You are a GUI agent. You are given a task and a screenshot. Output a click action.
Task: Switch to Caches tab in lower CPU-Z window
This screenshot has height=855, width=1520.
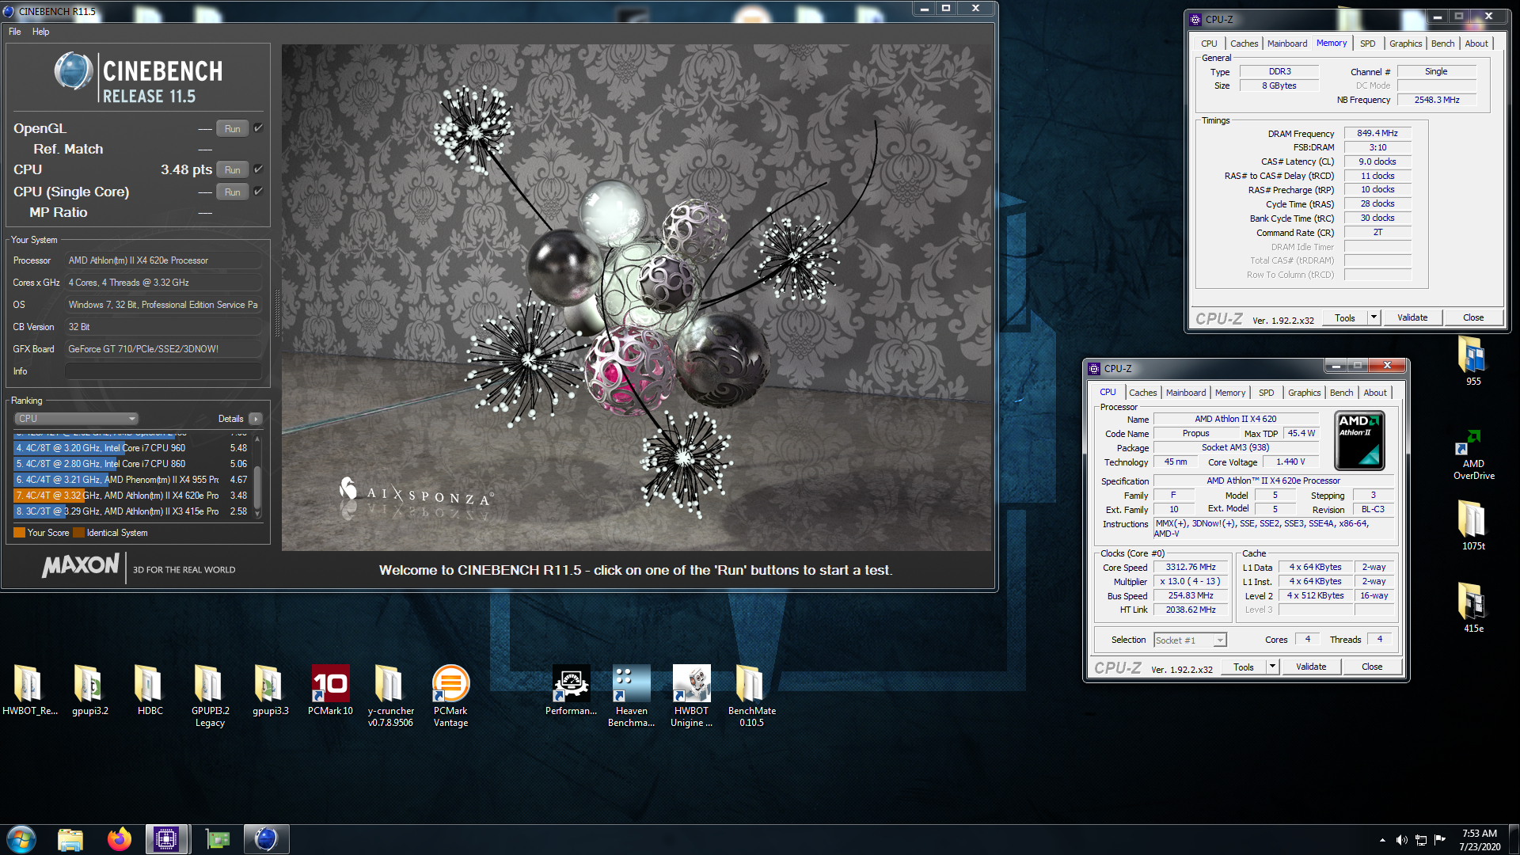click(x=1142, y=393)
